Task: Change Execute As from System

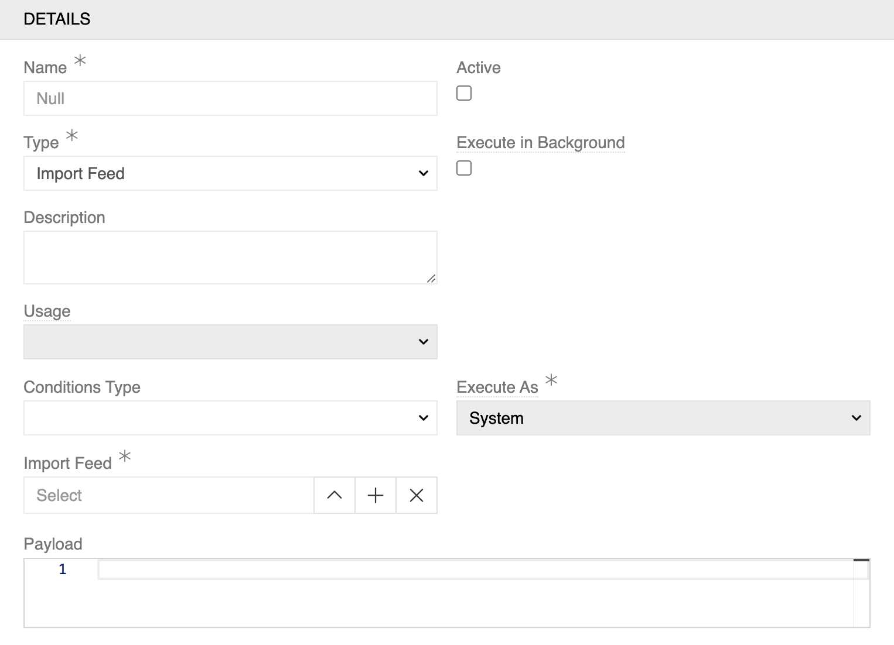Action: click(662, 417)
